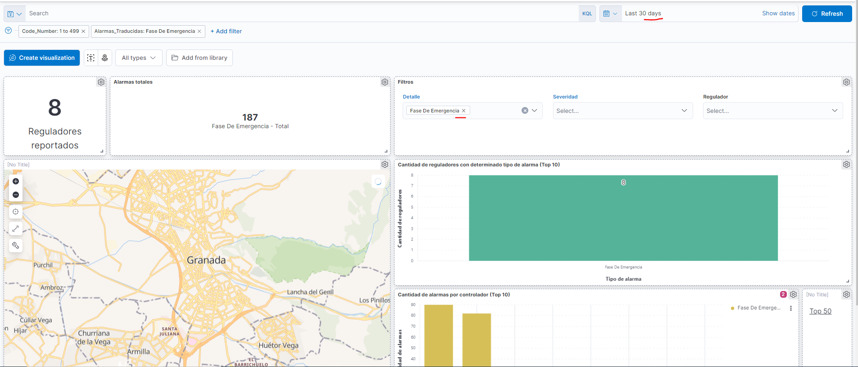The width and height of the screenshot is (858, 367).
Task: Open gear menu of alarmas por controlador chart
Action: 793,295
